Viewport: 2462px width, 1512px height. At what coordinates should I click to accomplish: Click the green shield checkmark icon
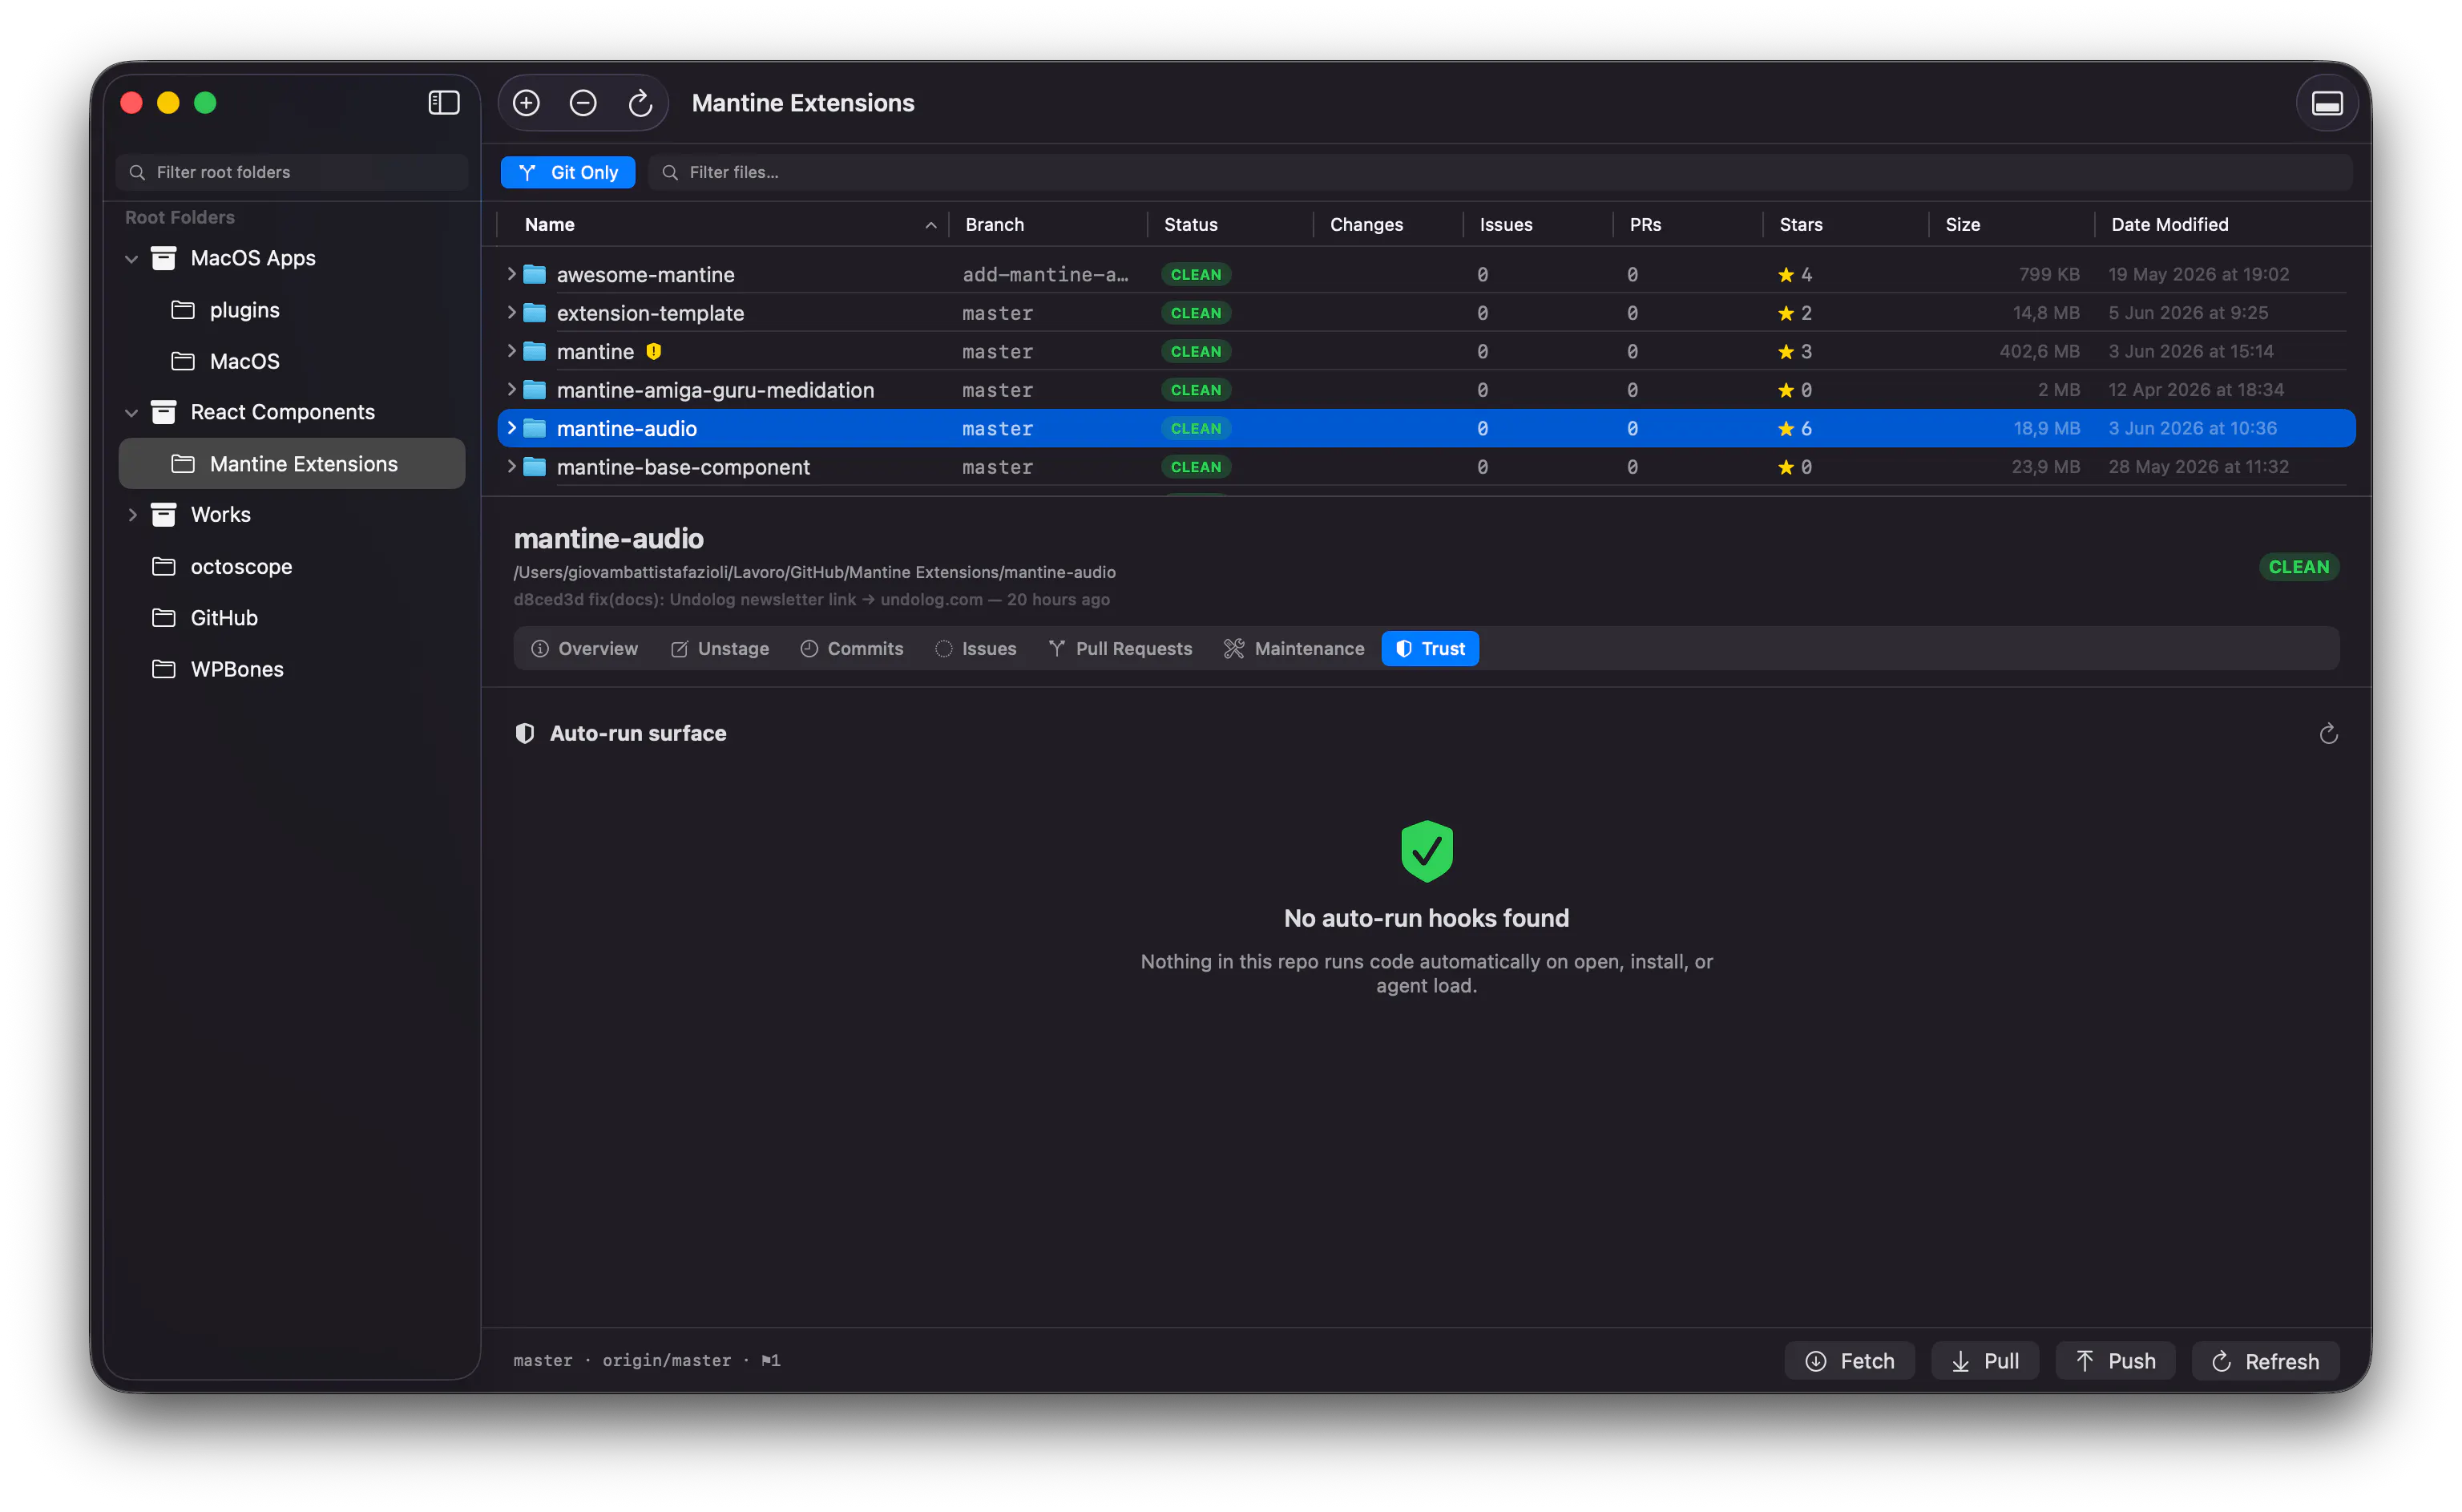[1427, 851]
